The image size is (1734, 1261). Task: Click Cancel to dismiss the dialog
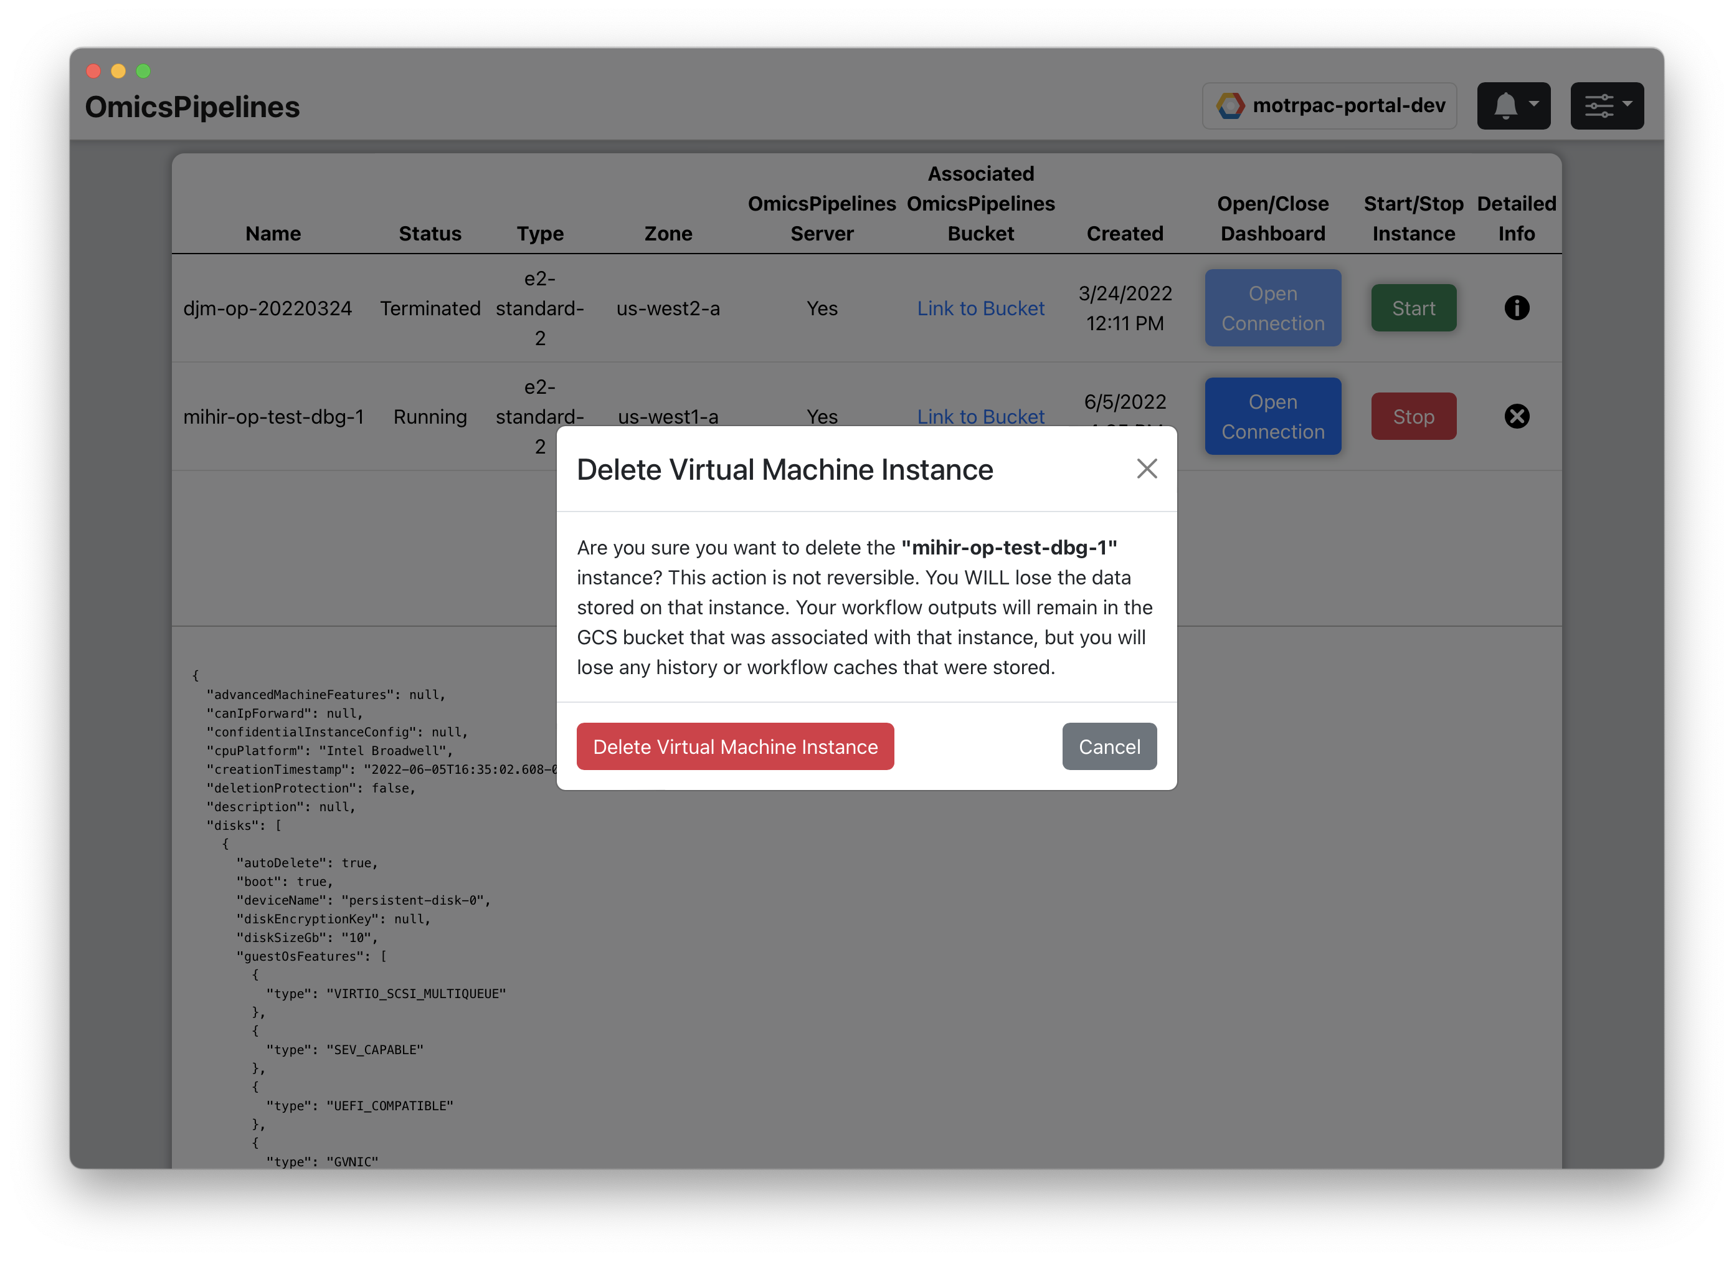[x=1108, y=745]
